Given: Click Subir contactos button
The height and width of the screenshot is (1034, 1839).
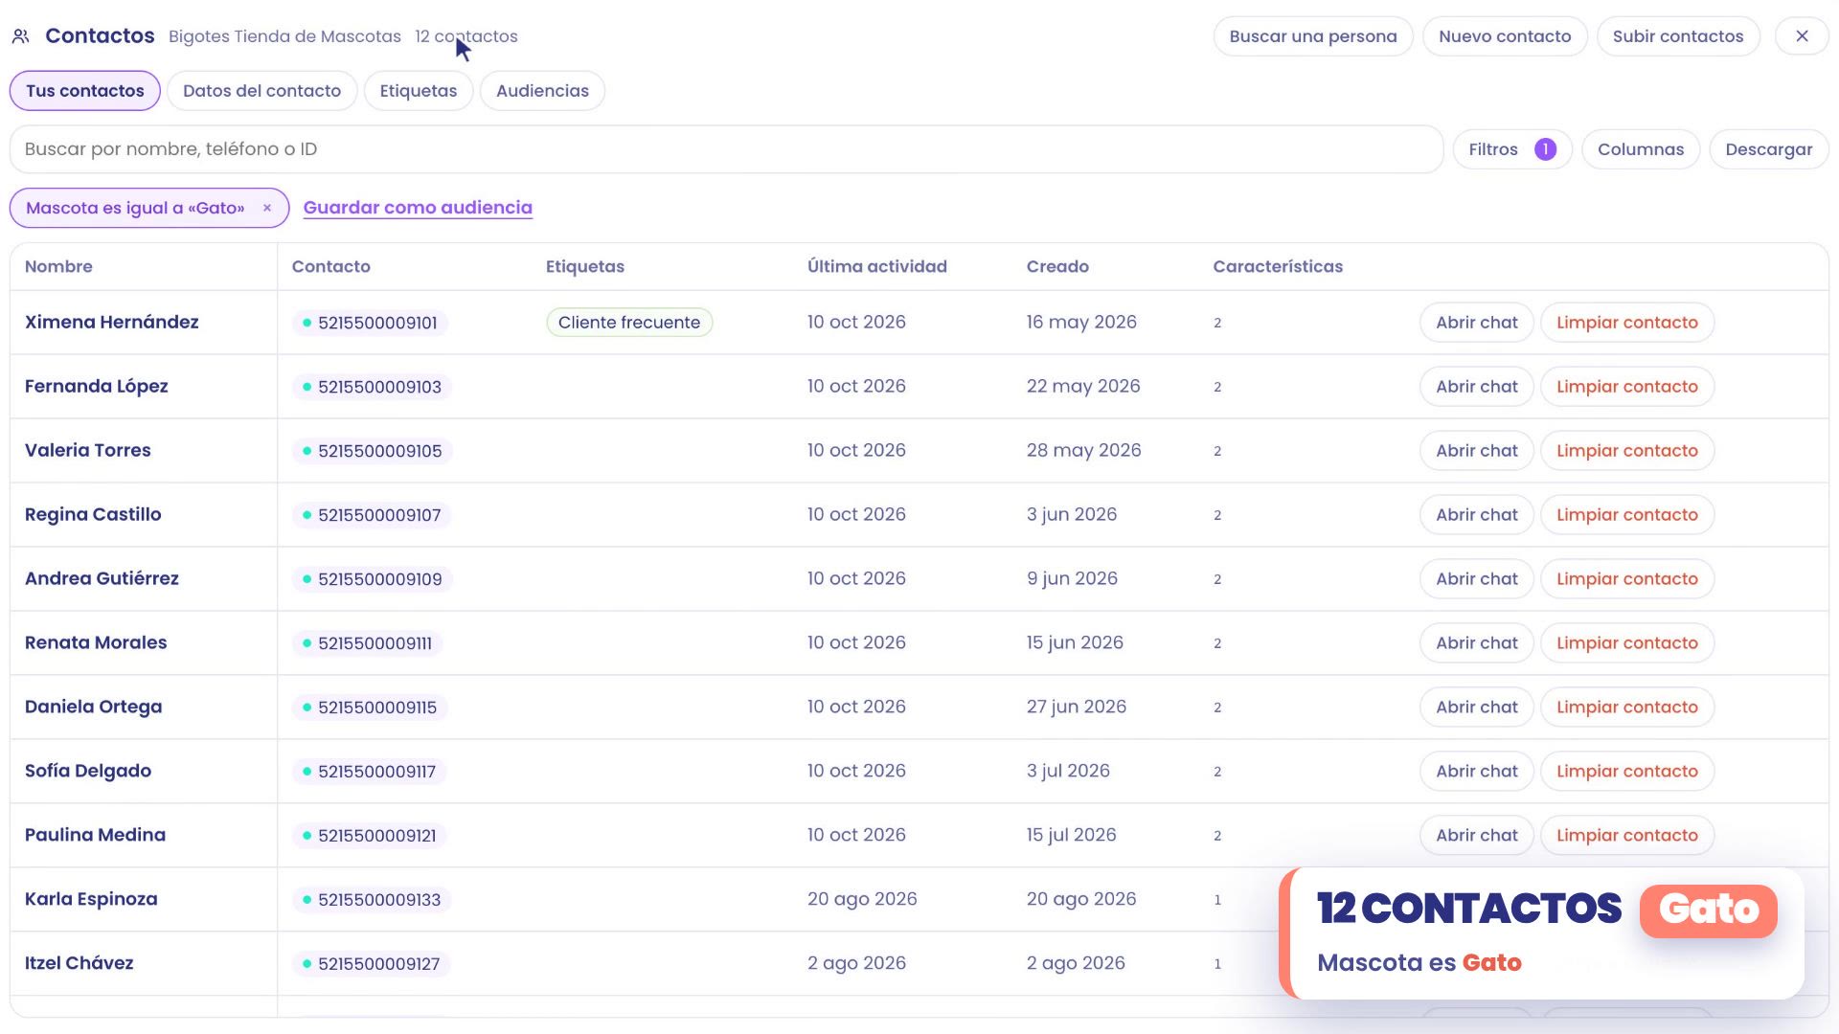Looking at the screenshot, I should [x=1678, y=36].
